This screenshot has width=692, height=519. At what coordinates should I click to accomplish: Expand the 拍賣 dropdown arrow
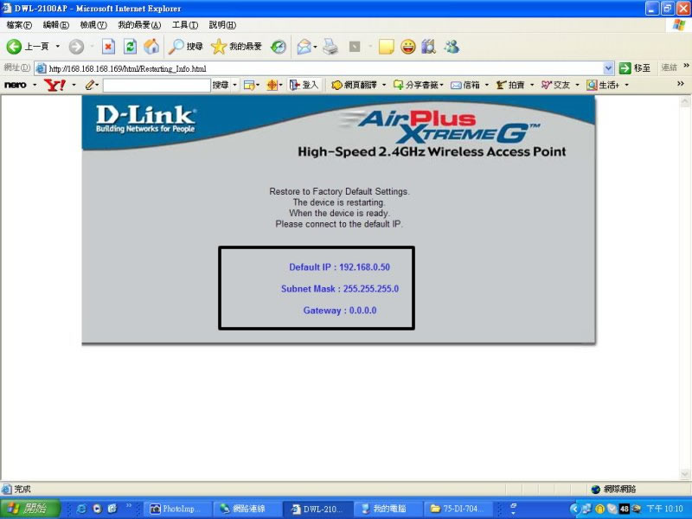[x=532, y=85]
